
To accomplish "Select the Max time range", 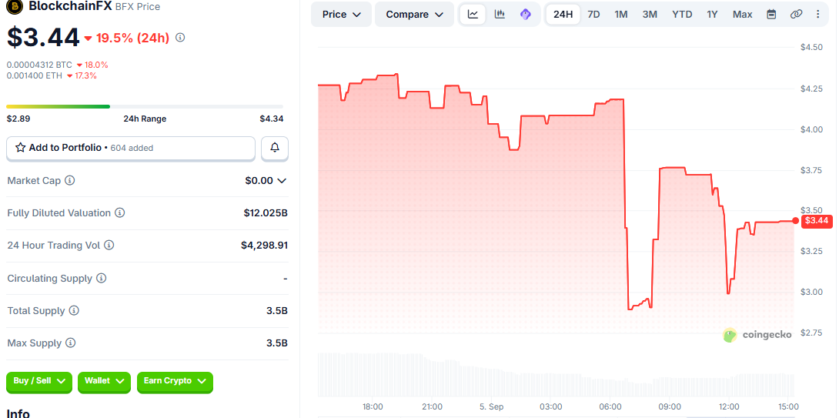I will pos(743,15).
